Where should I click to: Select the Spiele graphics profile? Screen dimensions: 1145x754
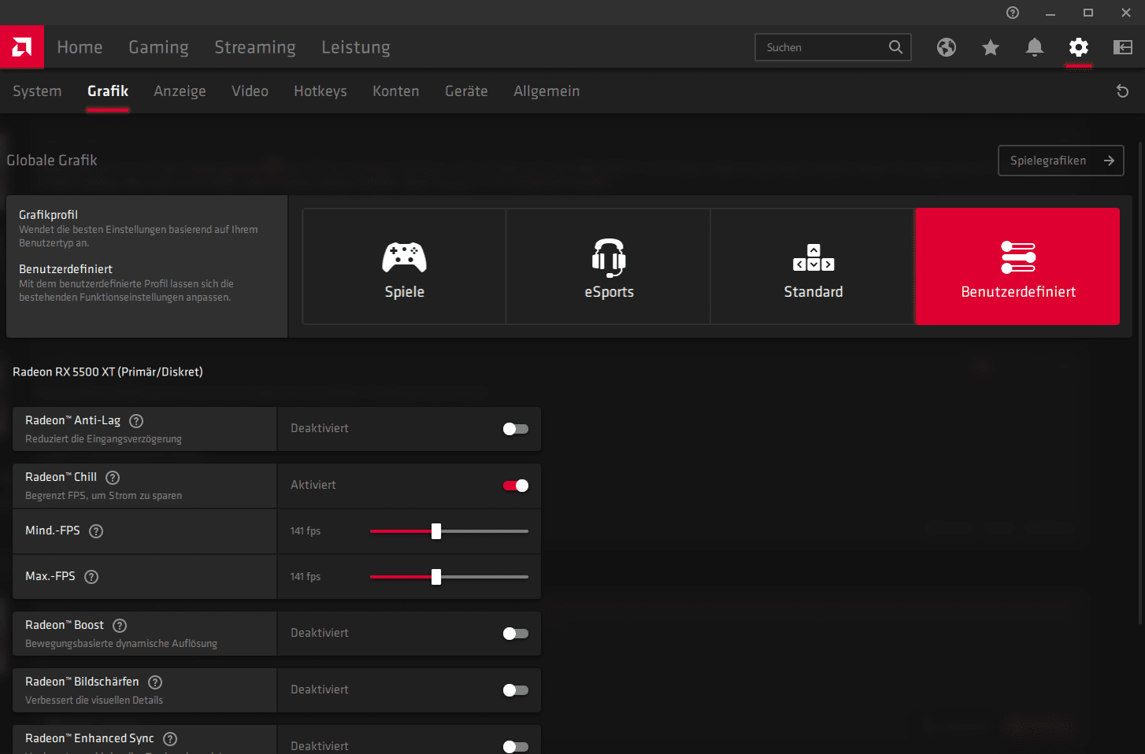tap(405, 266)
